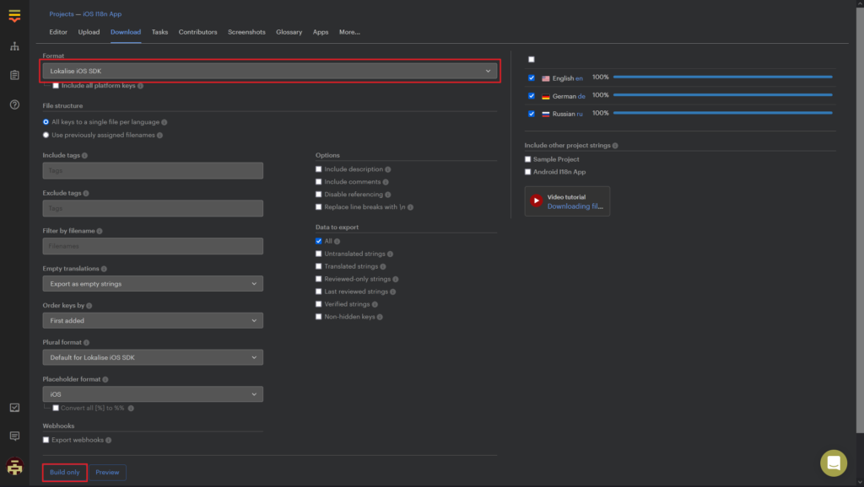Open the Format dropdown Lokalise iOS SDK
The image size is (864, 487).
coord(270,71)
